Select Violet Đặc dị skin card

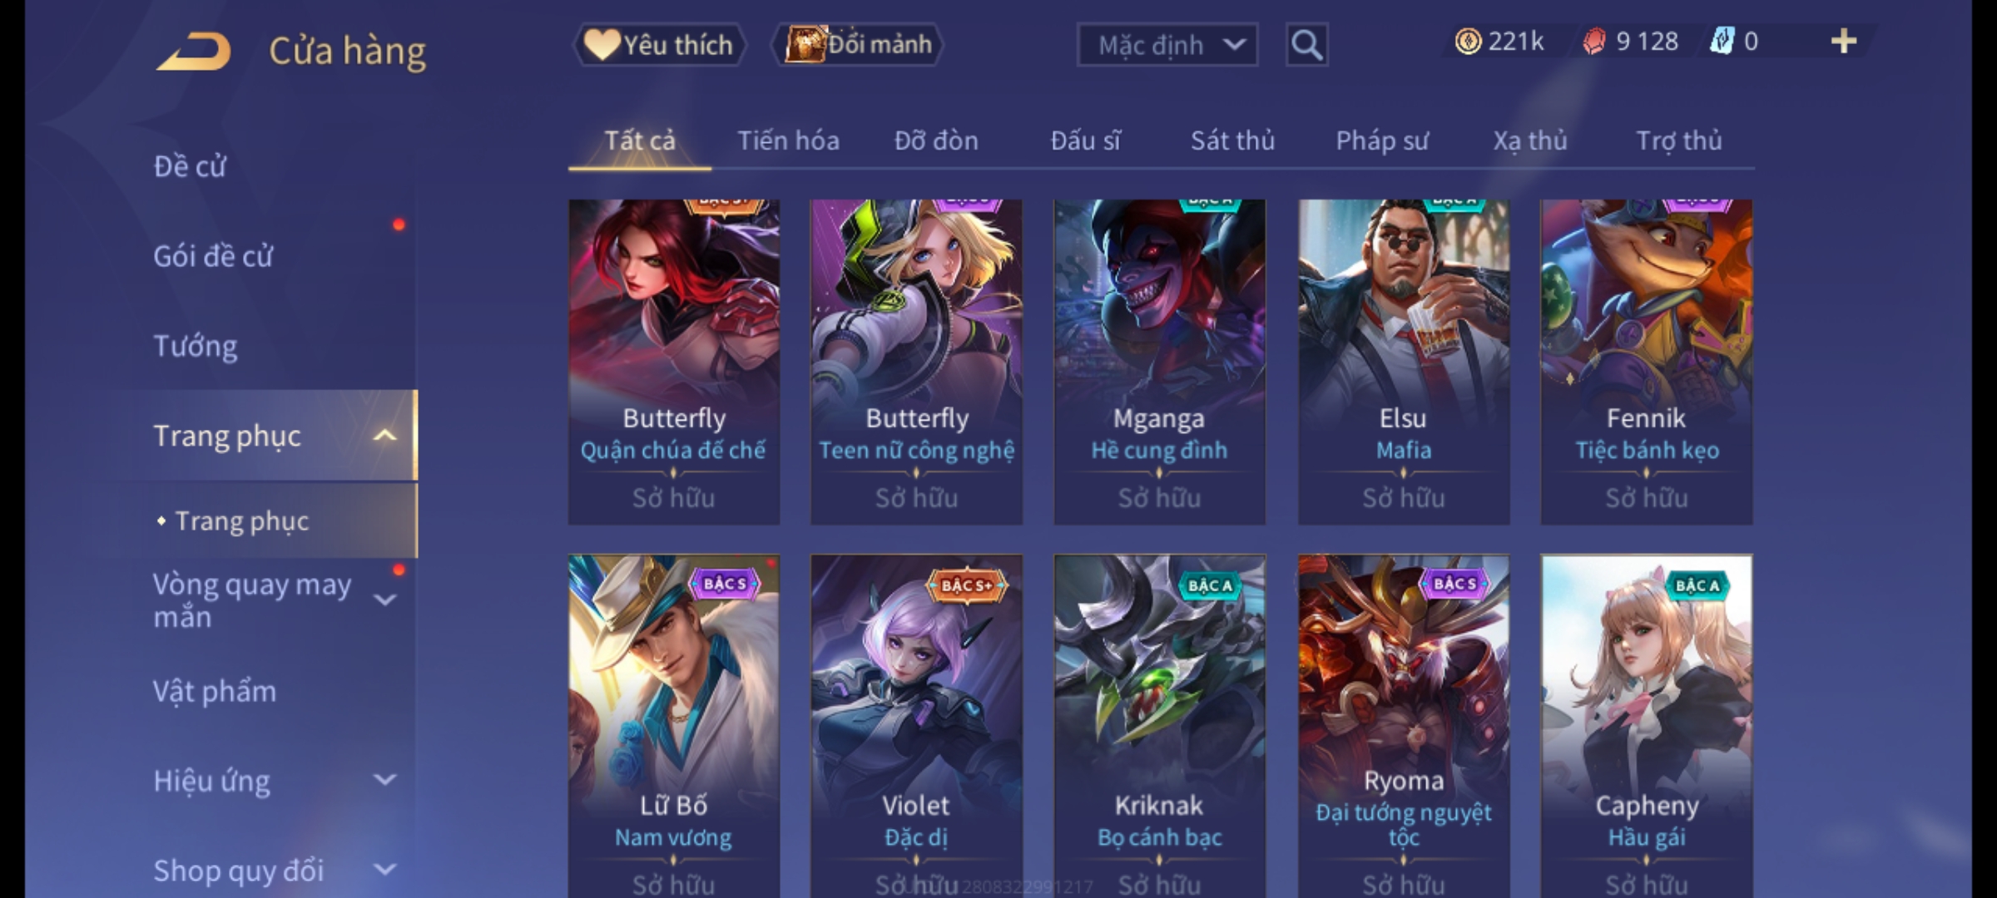pos(916,725)
